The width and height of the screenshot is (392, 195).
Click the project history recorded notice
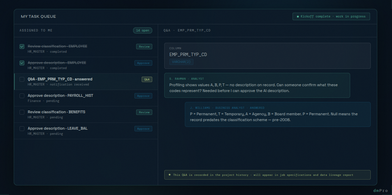[x=267, y=175]
